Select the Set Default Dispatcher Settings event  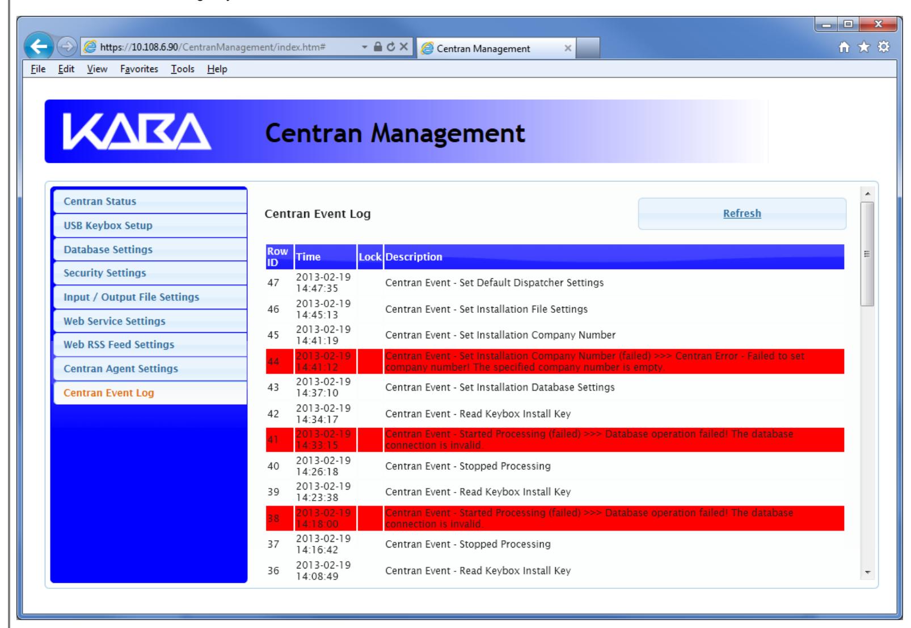pos(495,283)
